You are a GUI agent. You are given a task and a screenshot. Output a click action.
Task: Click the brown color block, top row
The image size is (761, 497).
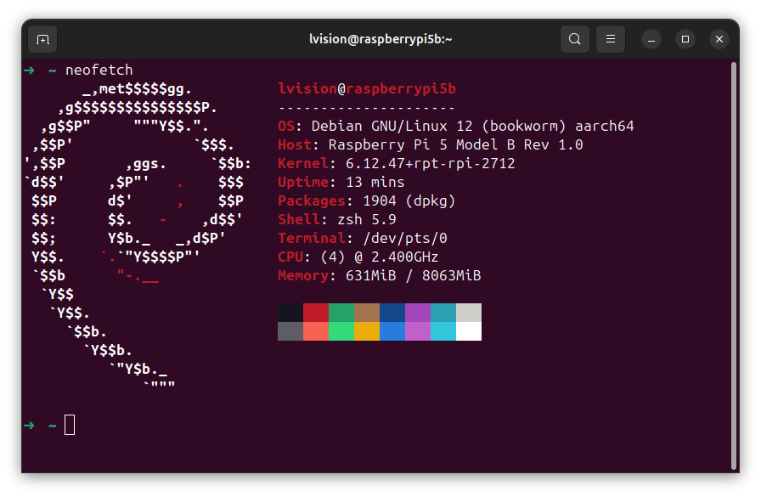(367, 313)
